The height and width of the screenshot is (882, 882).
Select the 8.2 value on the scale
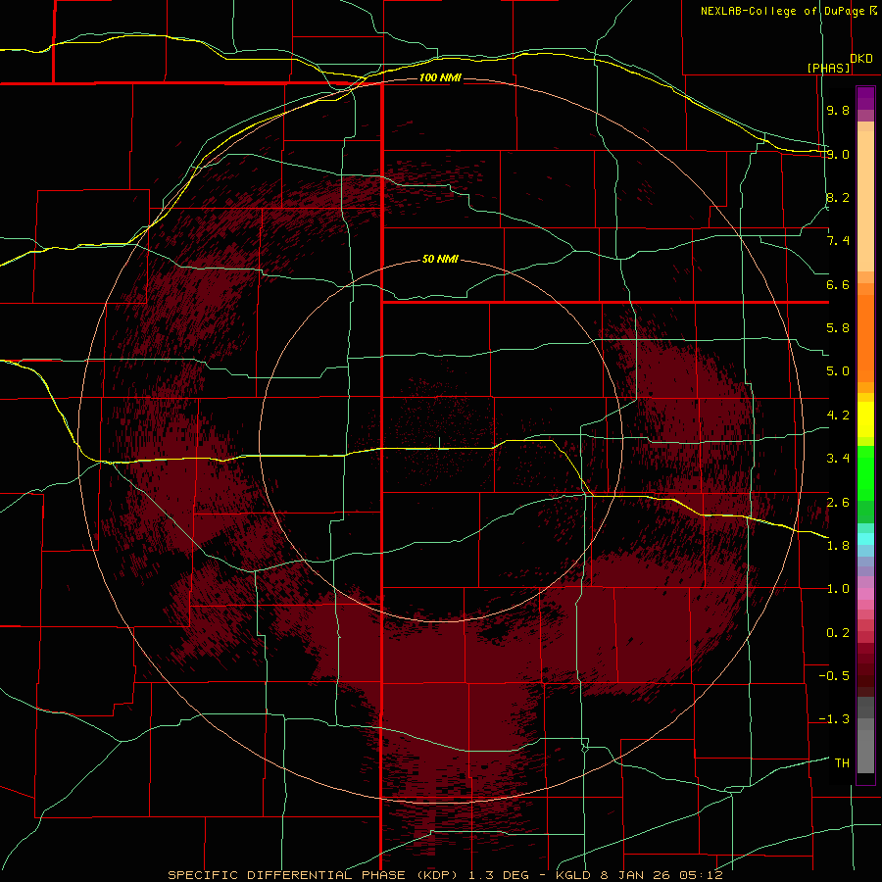[838, 197]
